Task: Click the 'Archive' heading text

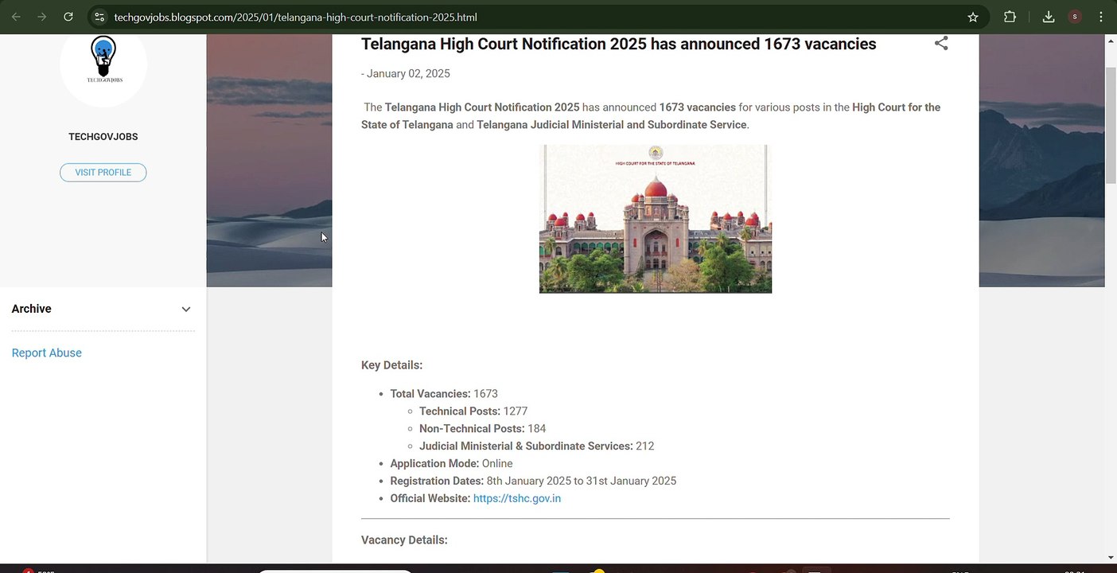Action: pyautogui.click(x=32, y=309)
